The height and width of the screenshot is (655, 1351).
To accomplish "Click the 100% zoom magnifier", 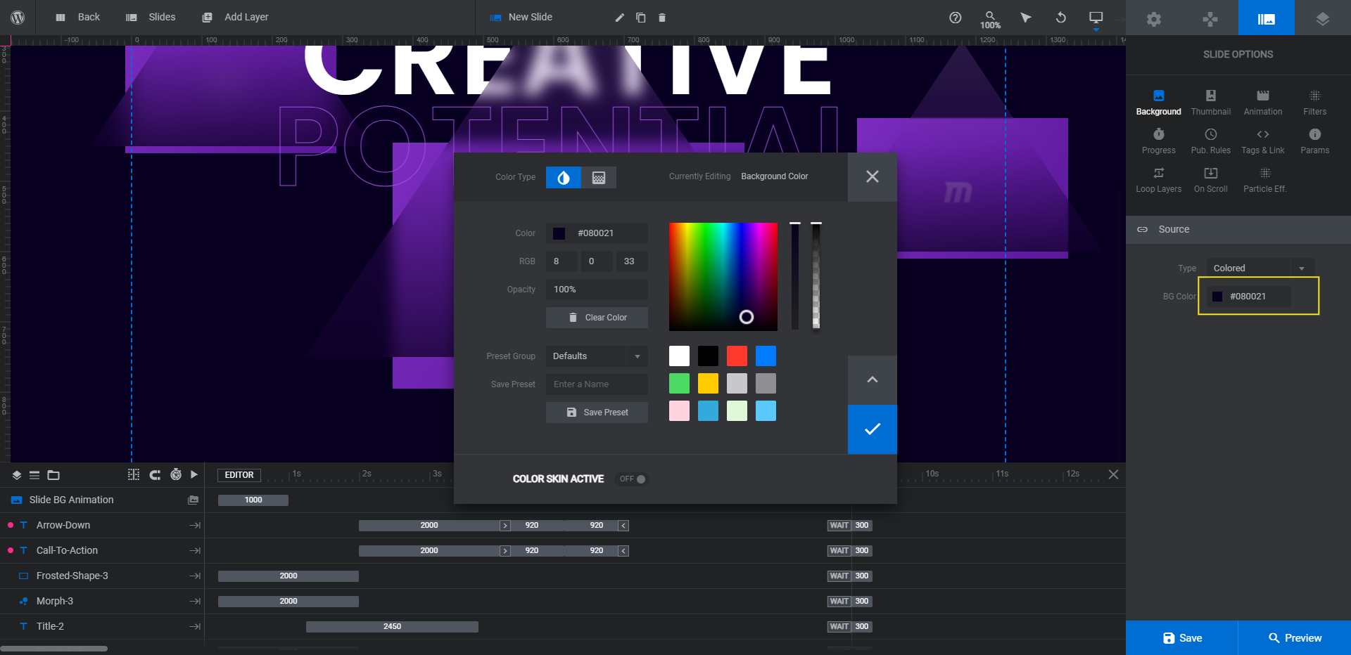I will coord(990,20).
